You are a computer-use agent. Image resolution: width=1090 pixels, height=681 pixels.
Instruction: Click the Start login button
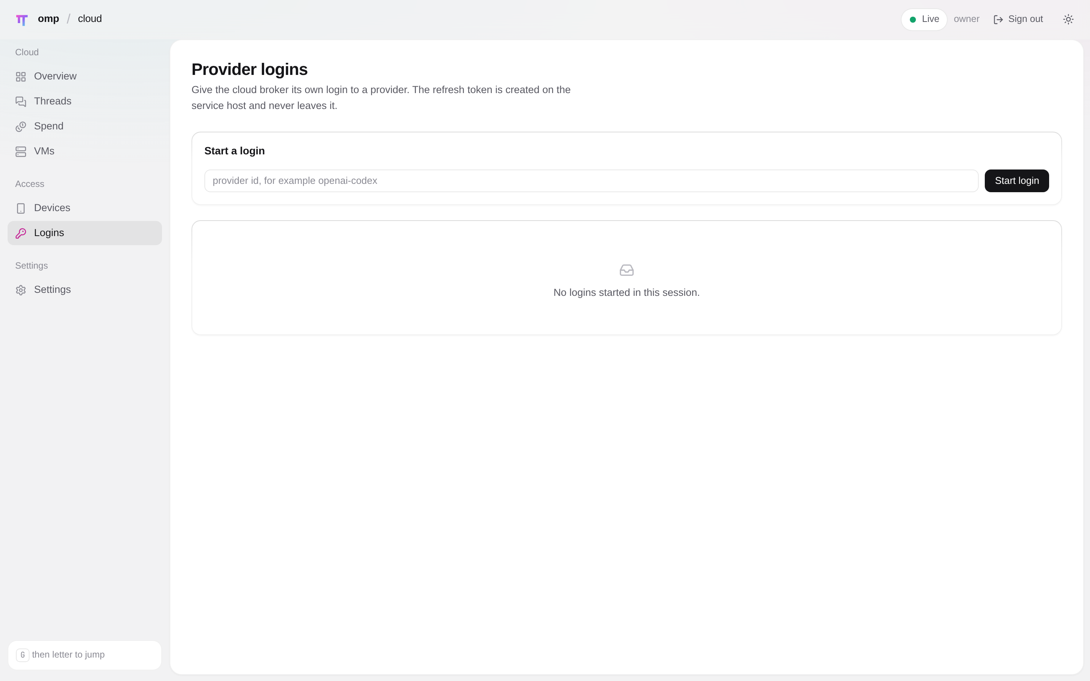tap(1017, 180)
